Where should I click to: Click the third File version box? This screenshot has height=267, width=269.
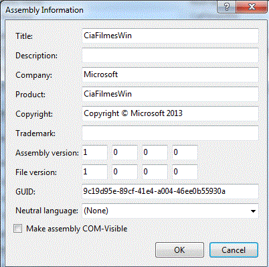point(155,172)
